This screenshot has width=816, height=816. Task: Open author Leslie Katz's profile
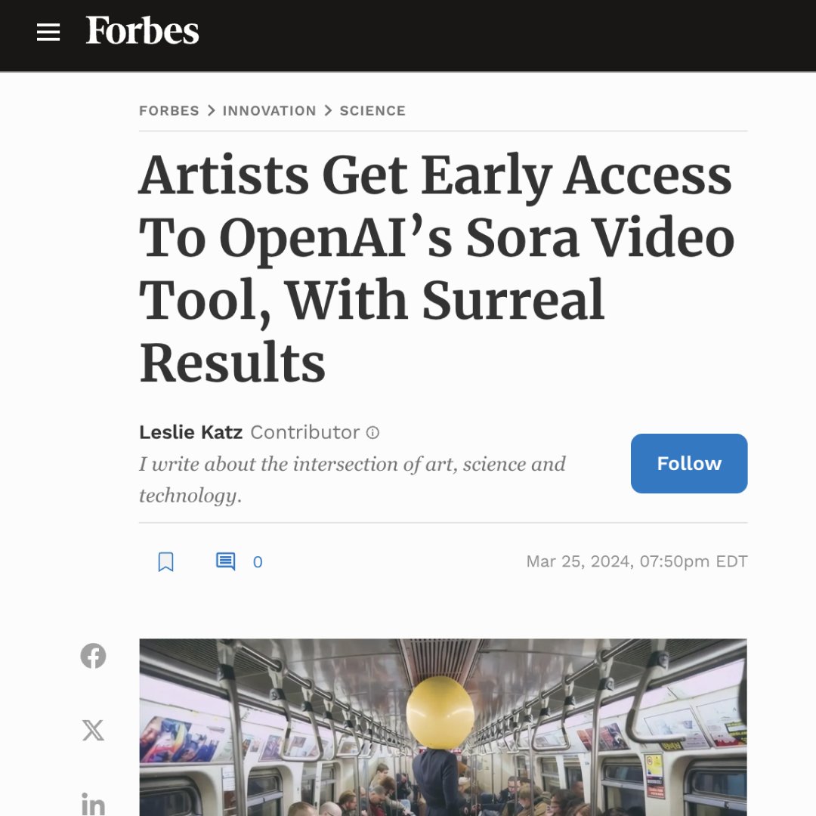point(190,432)
